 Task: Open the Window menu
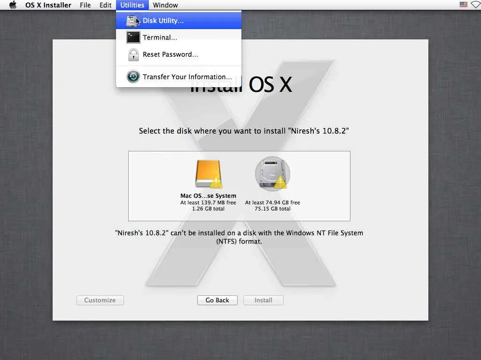pyautogui.click(x=165, y=5)
